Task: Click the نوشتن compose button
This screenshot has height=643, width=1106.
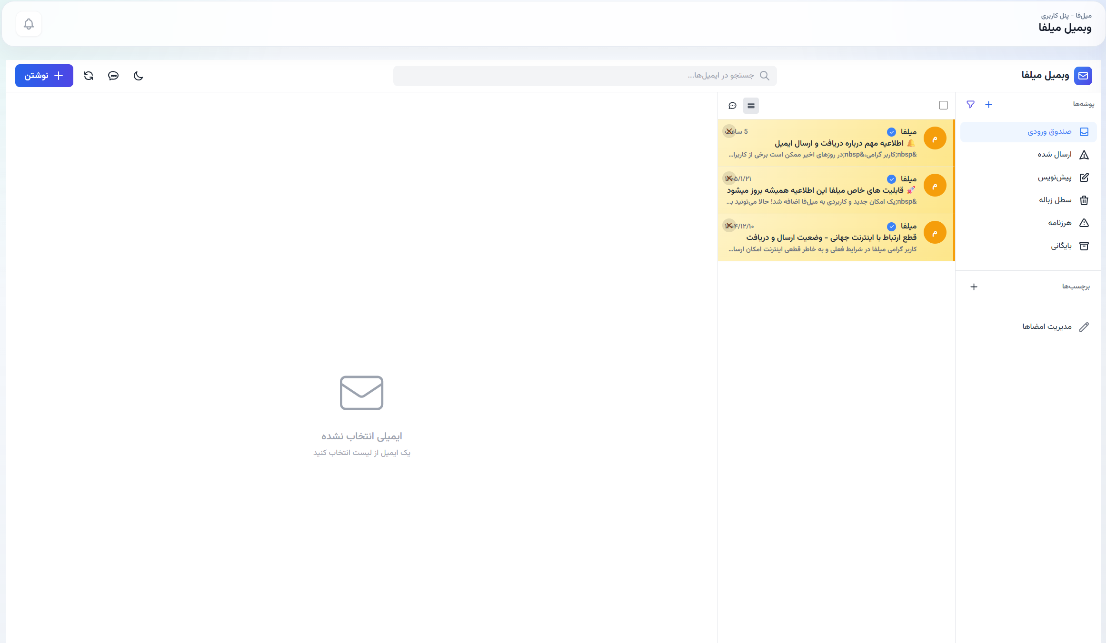Action: pos(44,76)
